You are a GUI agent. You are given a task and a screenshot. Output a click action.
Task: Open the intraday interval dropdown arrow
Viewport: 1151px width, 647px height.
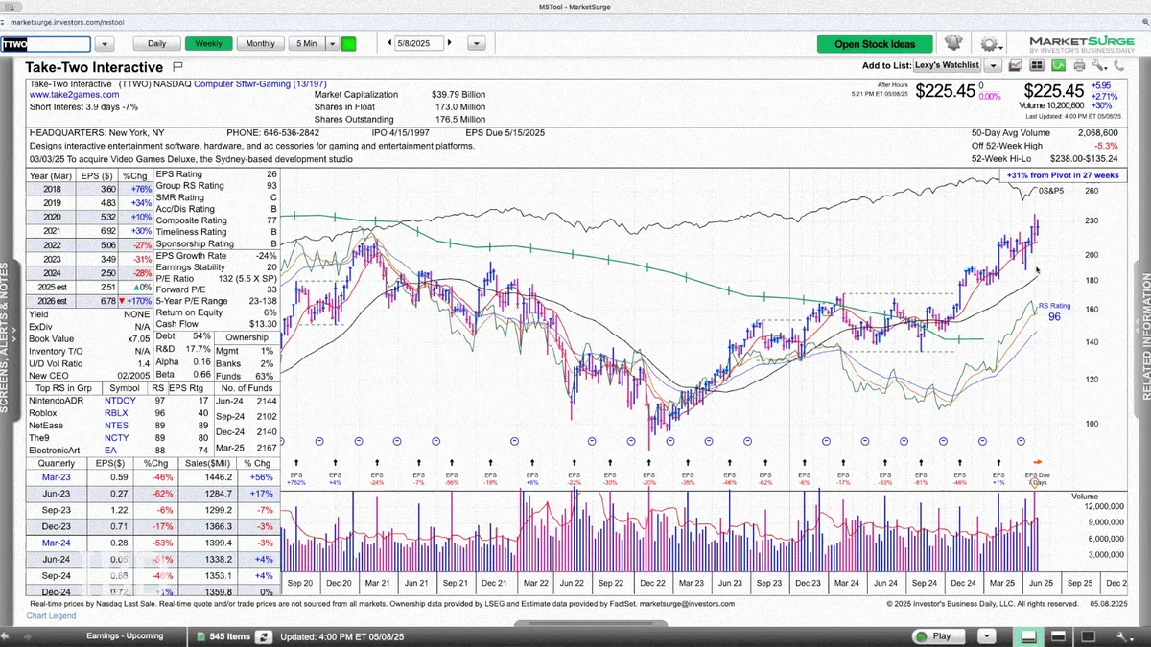point(333,43)
